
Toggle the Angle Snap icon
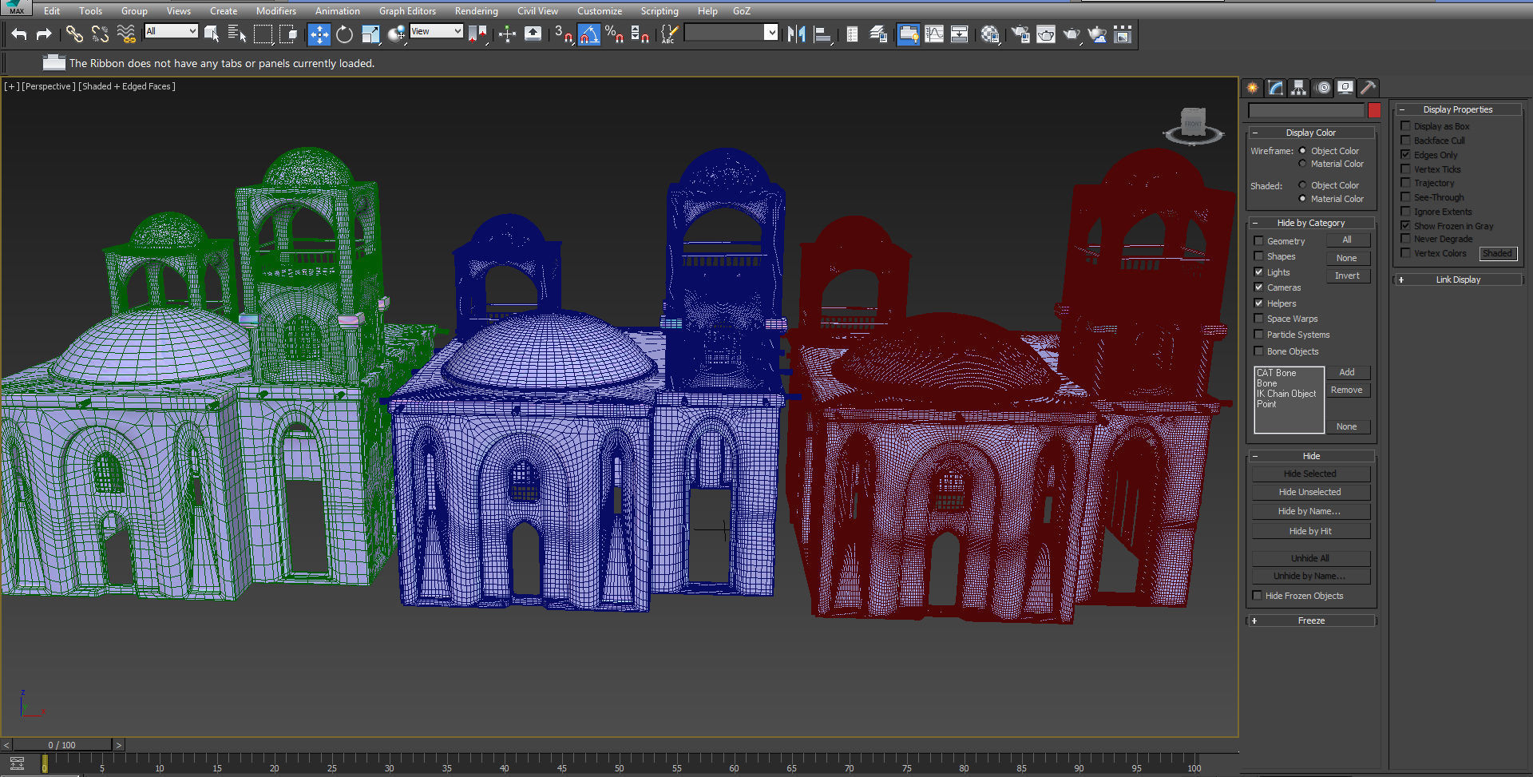pyautogui.click(x=589, y=34)
